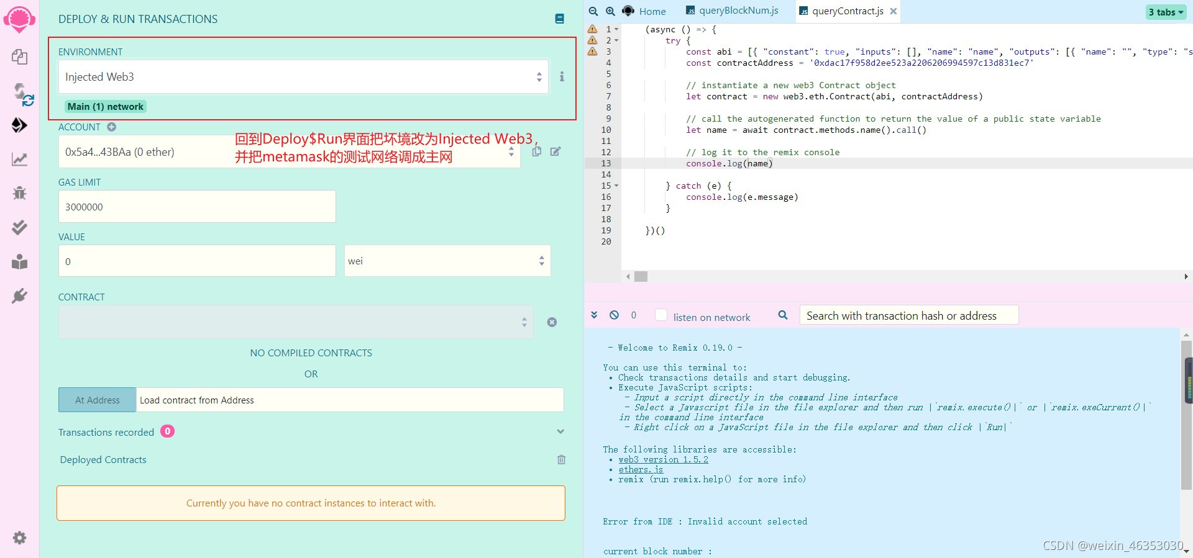This screenshot has width=1193, height=558.
Task: Open the File explorers panel icon
Action: (19, 57)
